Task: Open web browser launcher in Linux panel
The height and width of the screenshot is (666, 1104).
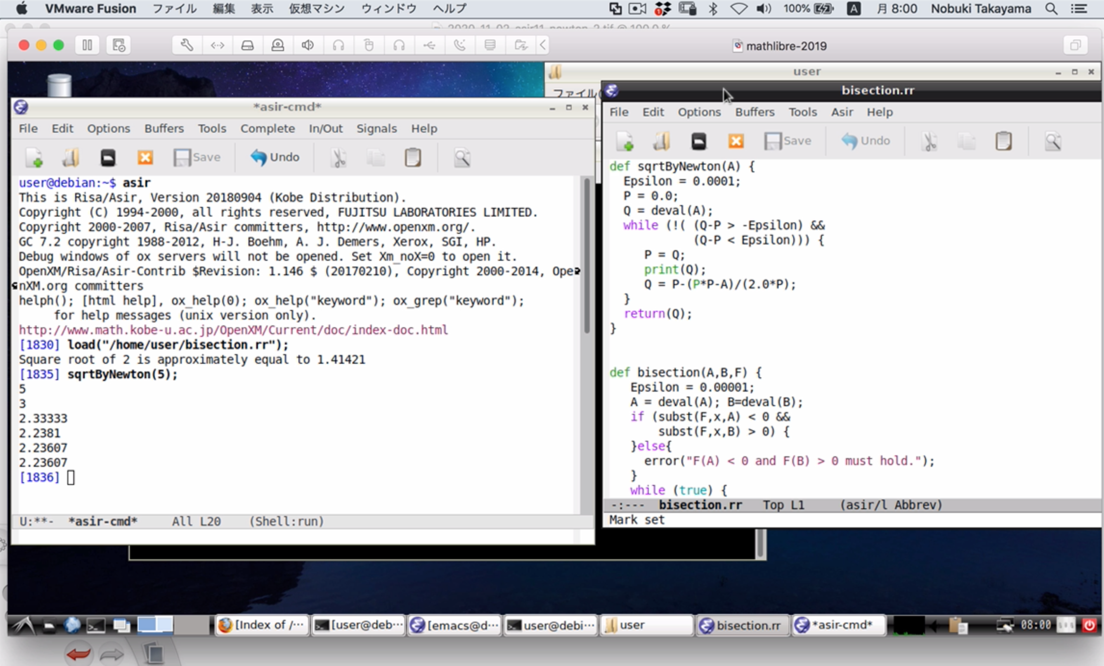Action: [72, 625]
